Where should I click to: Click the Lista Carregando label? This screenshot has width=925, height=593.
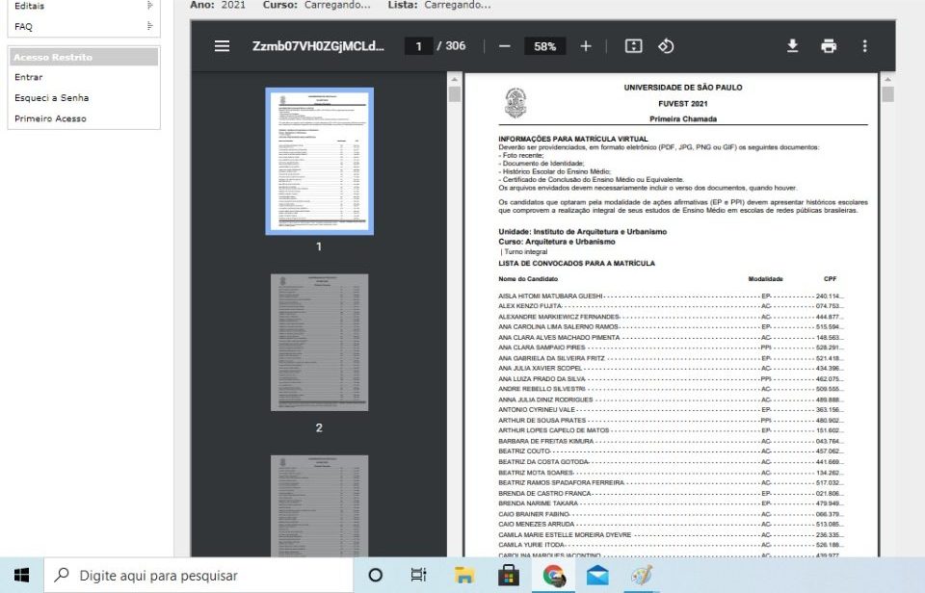pos(439,5)
